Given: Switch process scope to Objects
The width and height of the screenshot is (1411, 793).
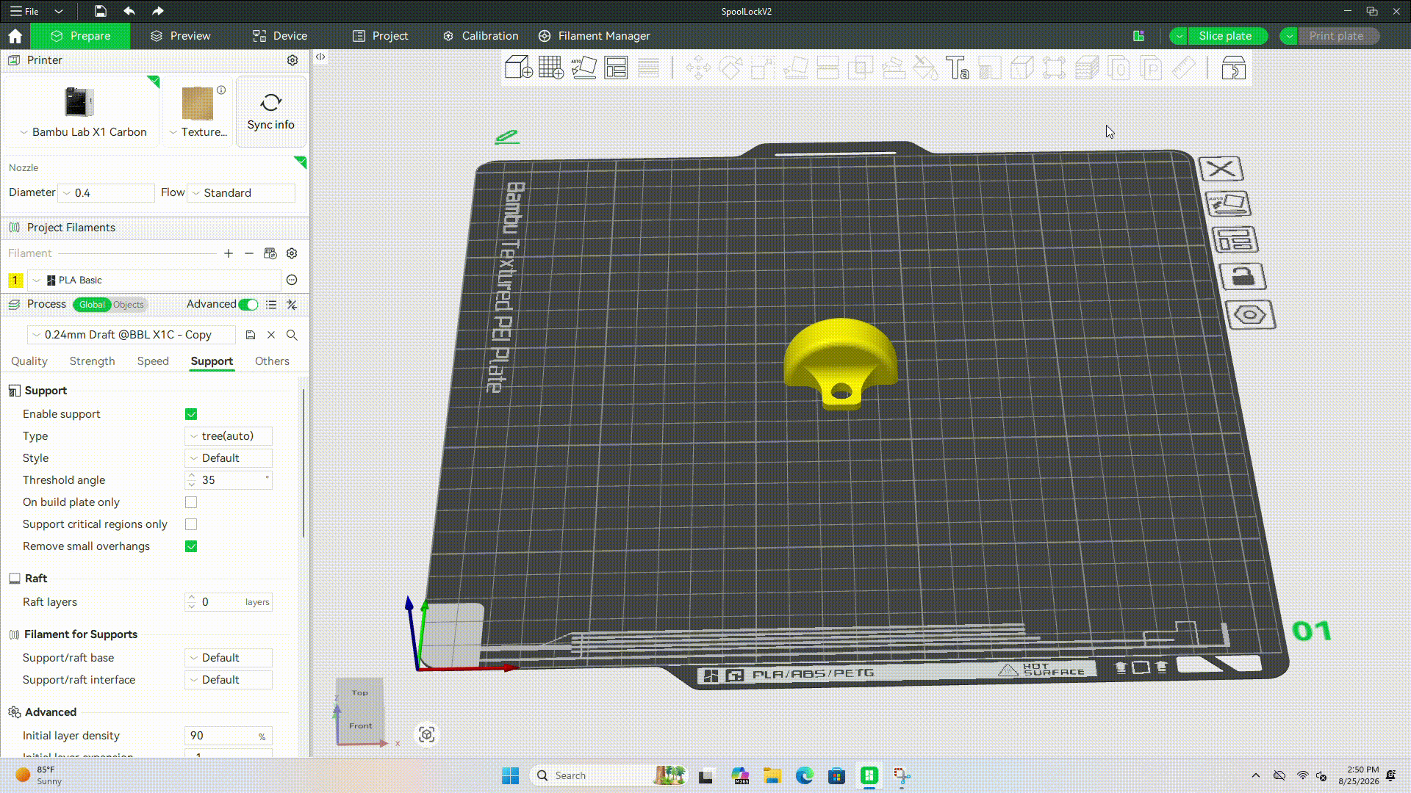Looking at the screenshot, I should coord(129,305).
